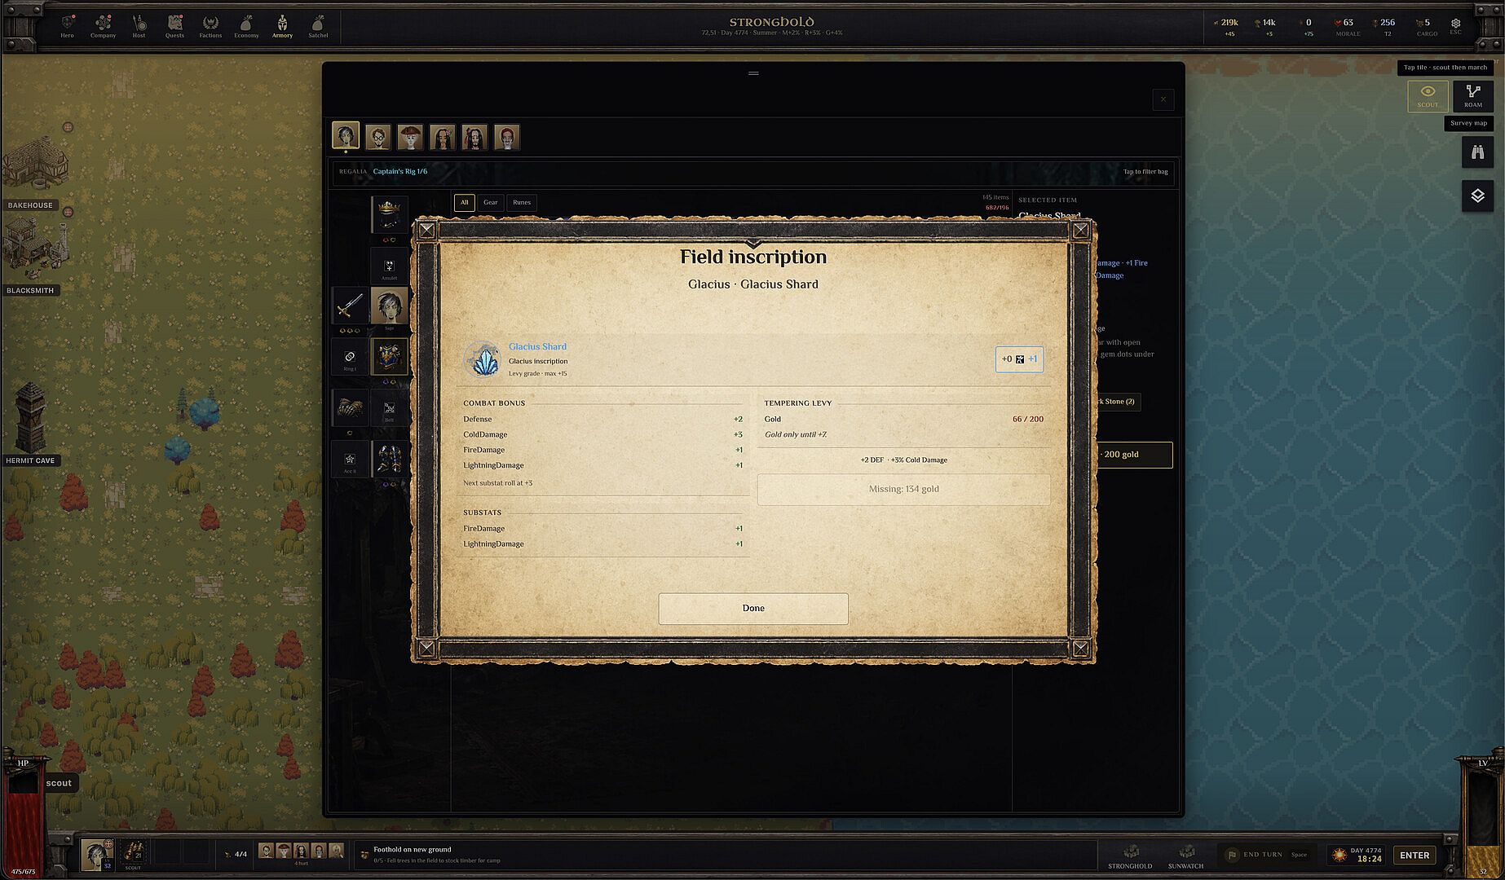Select the Armory menu icon
Screen dimensions: 1505x880
(282, 26)
